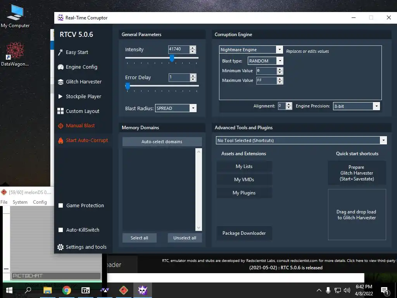Open Settings and tools gear icon
Image resolution: width=397 pixels, height=298 pixels.
pyautogui.click(x=60, y=247)
